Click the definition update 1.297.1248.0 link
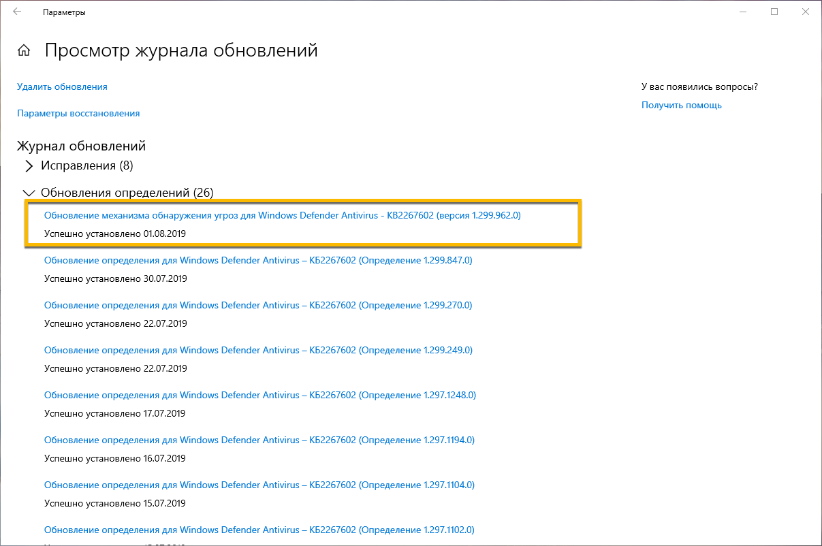Viewport: 822px width, 546px height. pos(259,395)
